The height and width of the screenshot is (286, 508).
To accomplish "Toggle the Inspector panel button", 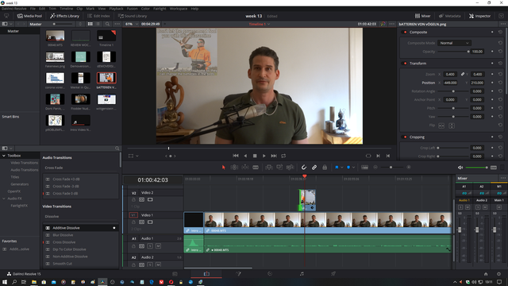I will click(x=479, y=16).
